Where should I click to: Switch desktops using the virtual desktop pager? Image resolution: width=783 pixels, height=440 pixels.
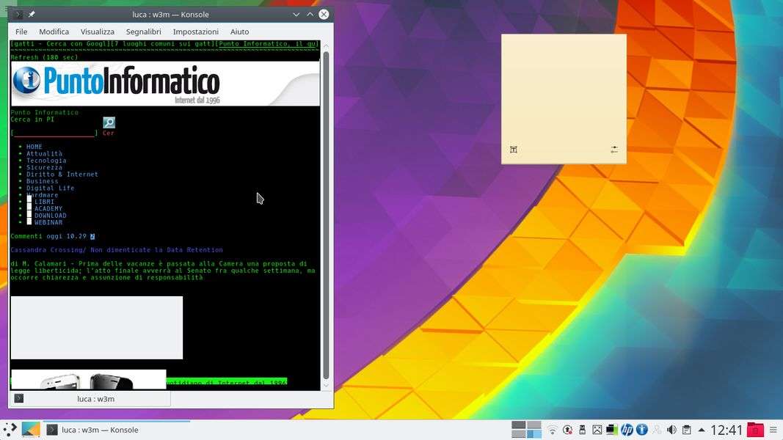525,430
